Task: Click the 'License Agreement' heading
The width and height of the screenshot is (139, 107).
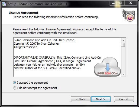Action: click(24, 13)
